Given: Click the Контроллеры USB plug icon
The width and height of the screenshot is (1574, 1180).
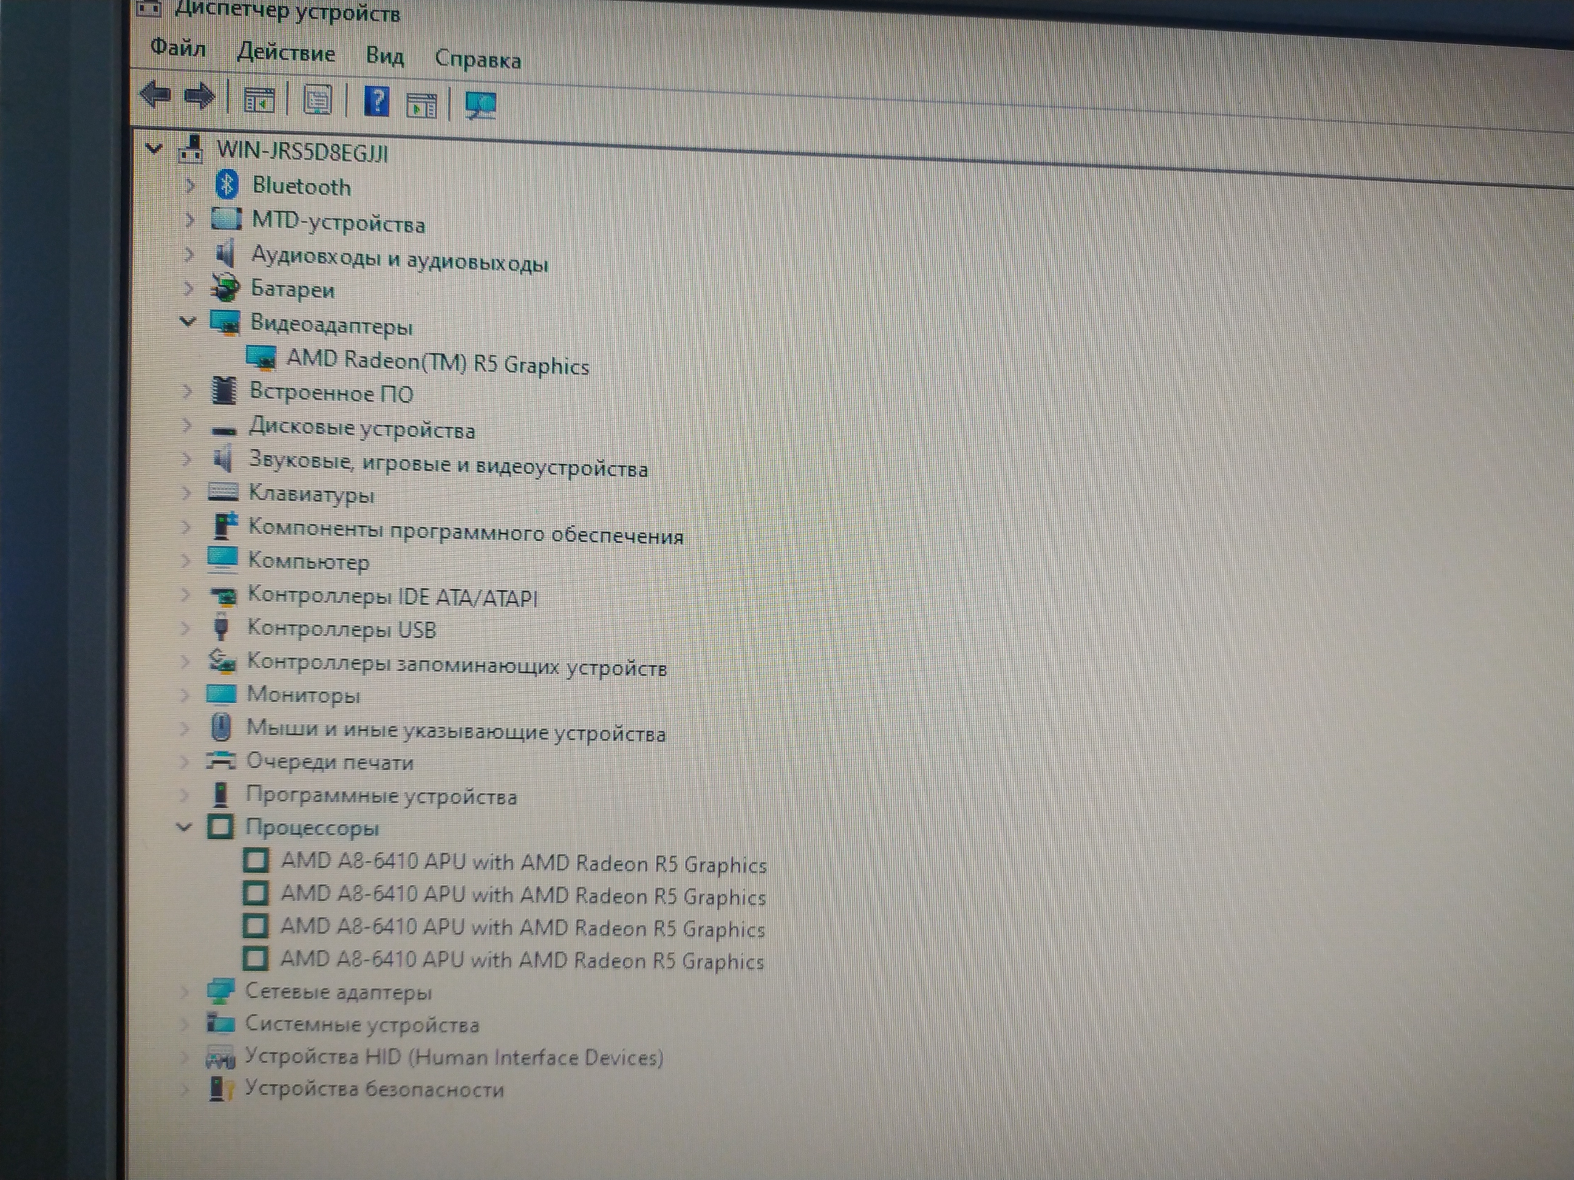Looking at the screenshot, I should [221, 626].
